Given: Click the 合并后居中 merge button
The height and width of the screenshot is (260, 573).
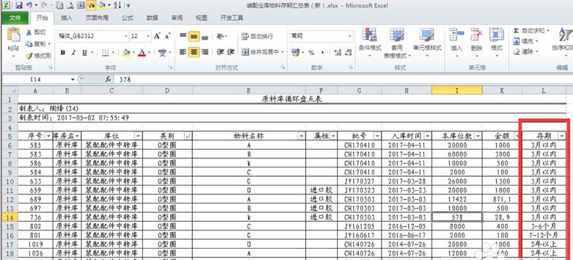Looking at the screenshot, I should point(262,53).
